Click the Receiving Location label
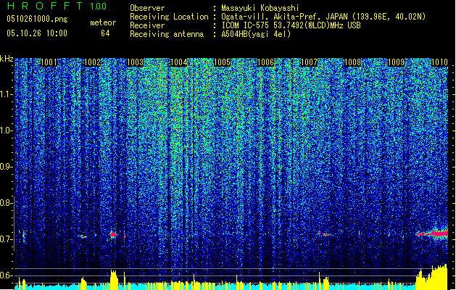The image size is (456, 290). 169,17
